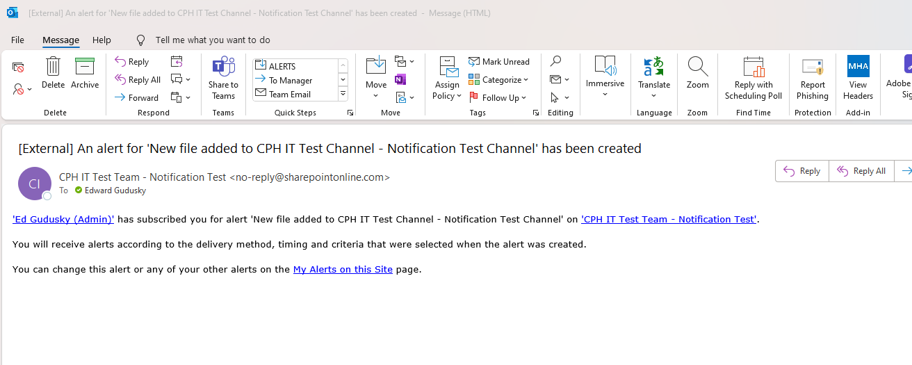Screen dimensions: 912x365
Task: Click Reply All button in message header
Action: click(861, 171)
